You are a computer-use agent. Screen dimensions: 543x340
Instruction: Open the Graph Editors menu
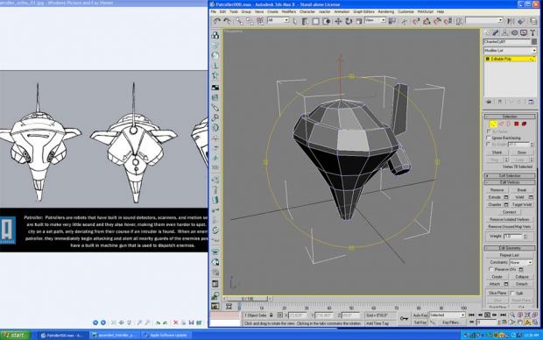(x=363, y=11)
